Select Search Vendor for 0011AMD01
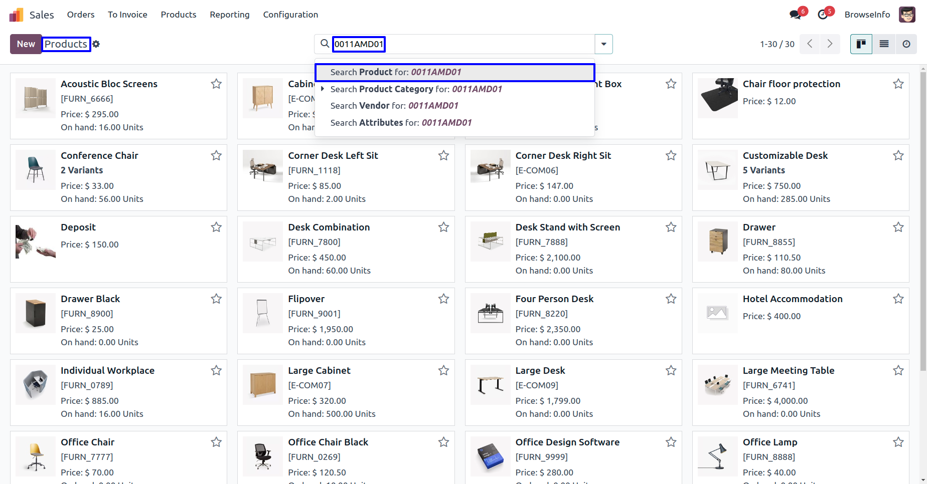The width and height of the screenshot is (927, 484). [394, 106]
